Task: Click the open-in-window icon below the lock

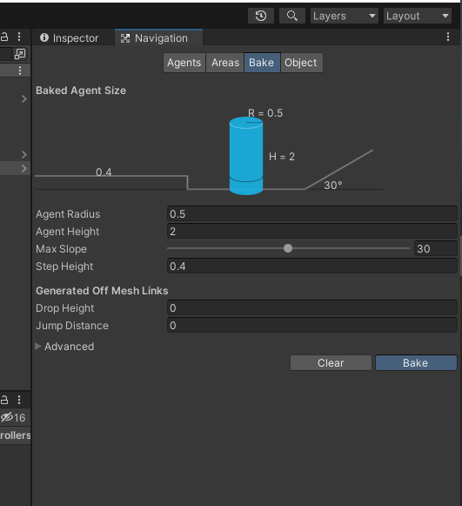Action: coord(20,54)
